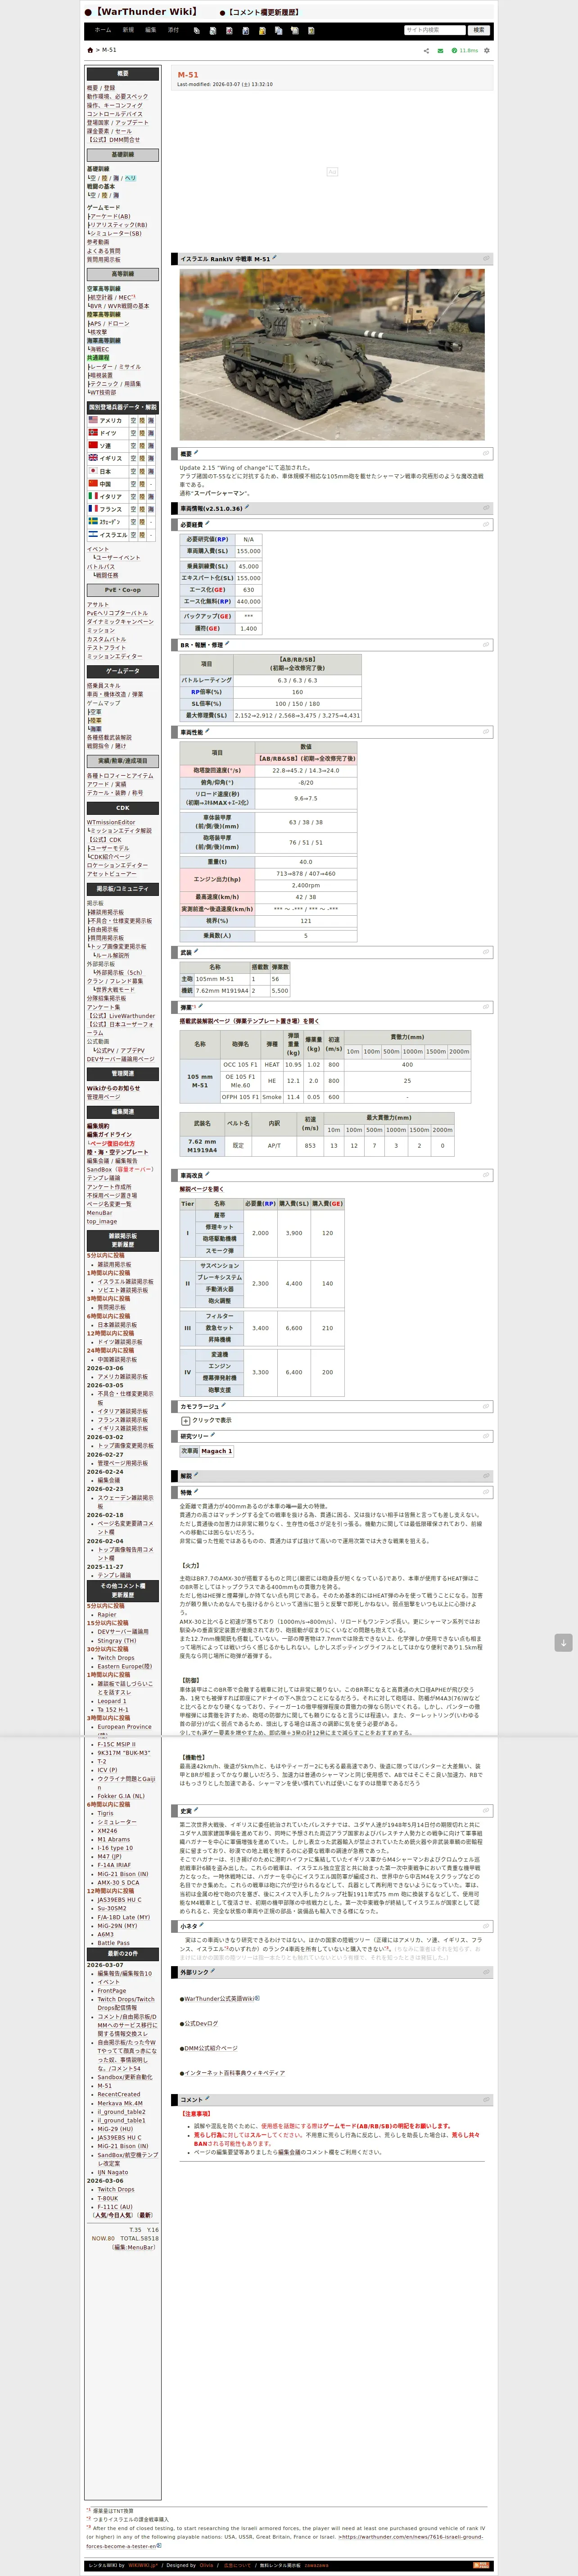The height and width of the screenshot is (2576, 578).
Task: Click the M-51 tank screenshot thumbnail
Action: pos(332,355)
